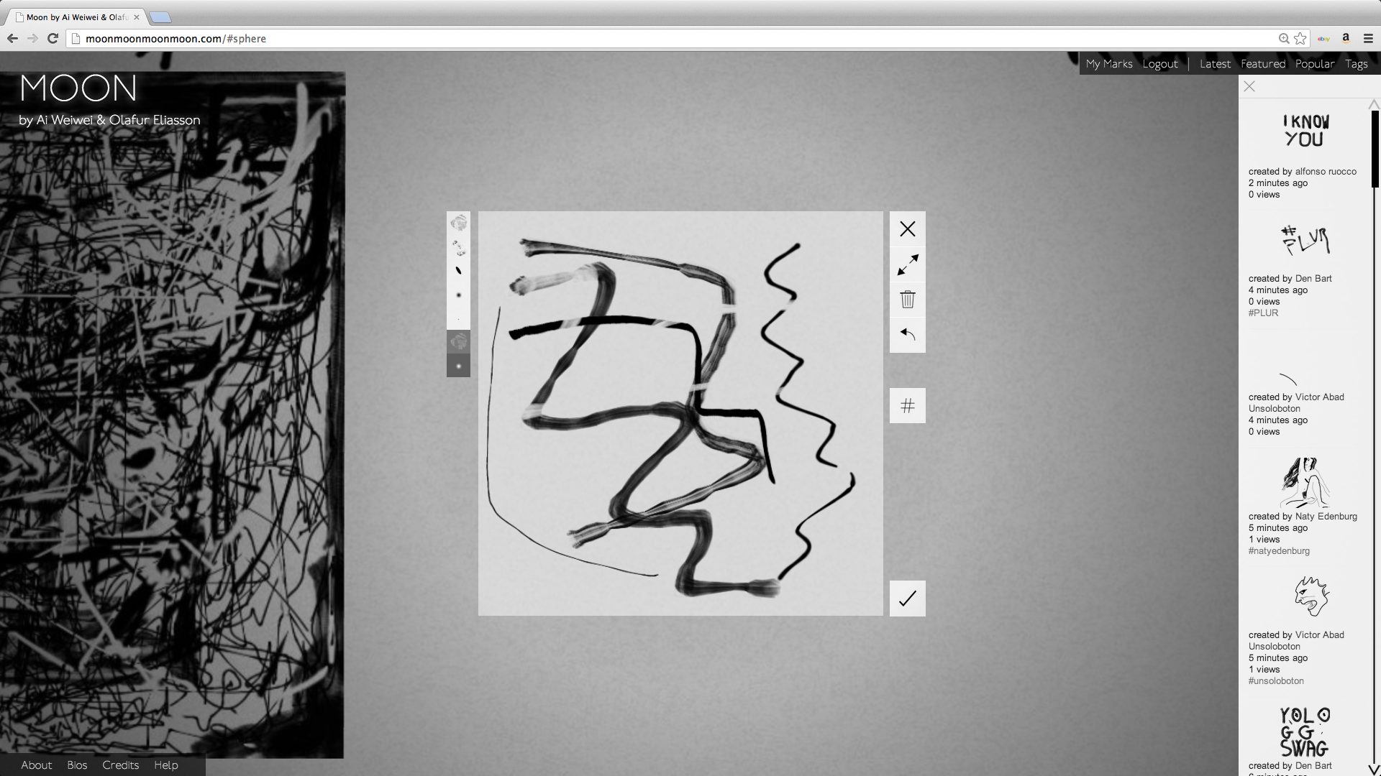Click the delete/trash icon
Screen dimensions: 1381x776
coord(907,300)
